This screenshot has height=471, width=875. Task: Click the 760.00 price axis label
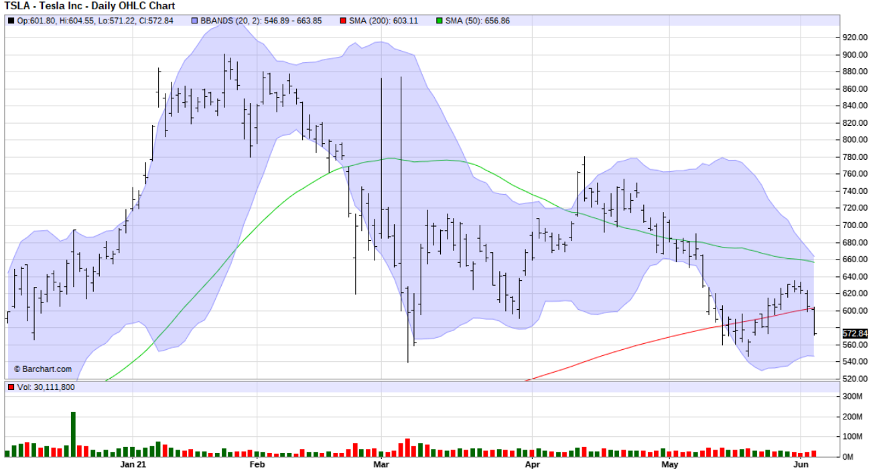pyautogui.click(x=856, y=174)
